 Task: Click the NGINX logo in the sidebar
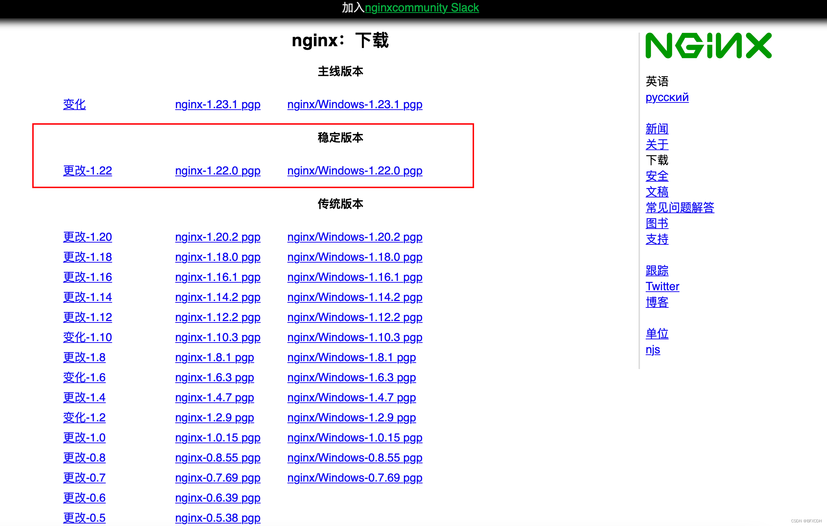pos(708,46)
